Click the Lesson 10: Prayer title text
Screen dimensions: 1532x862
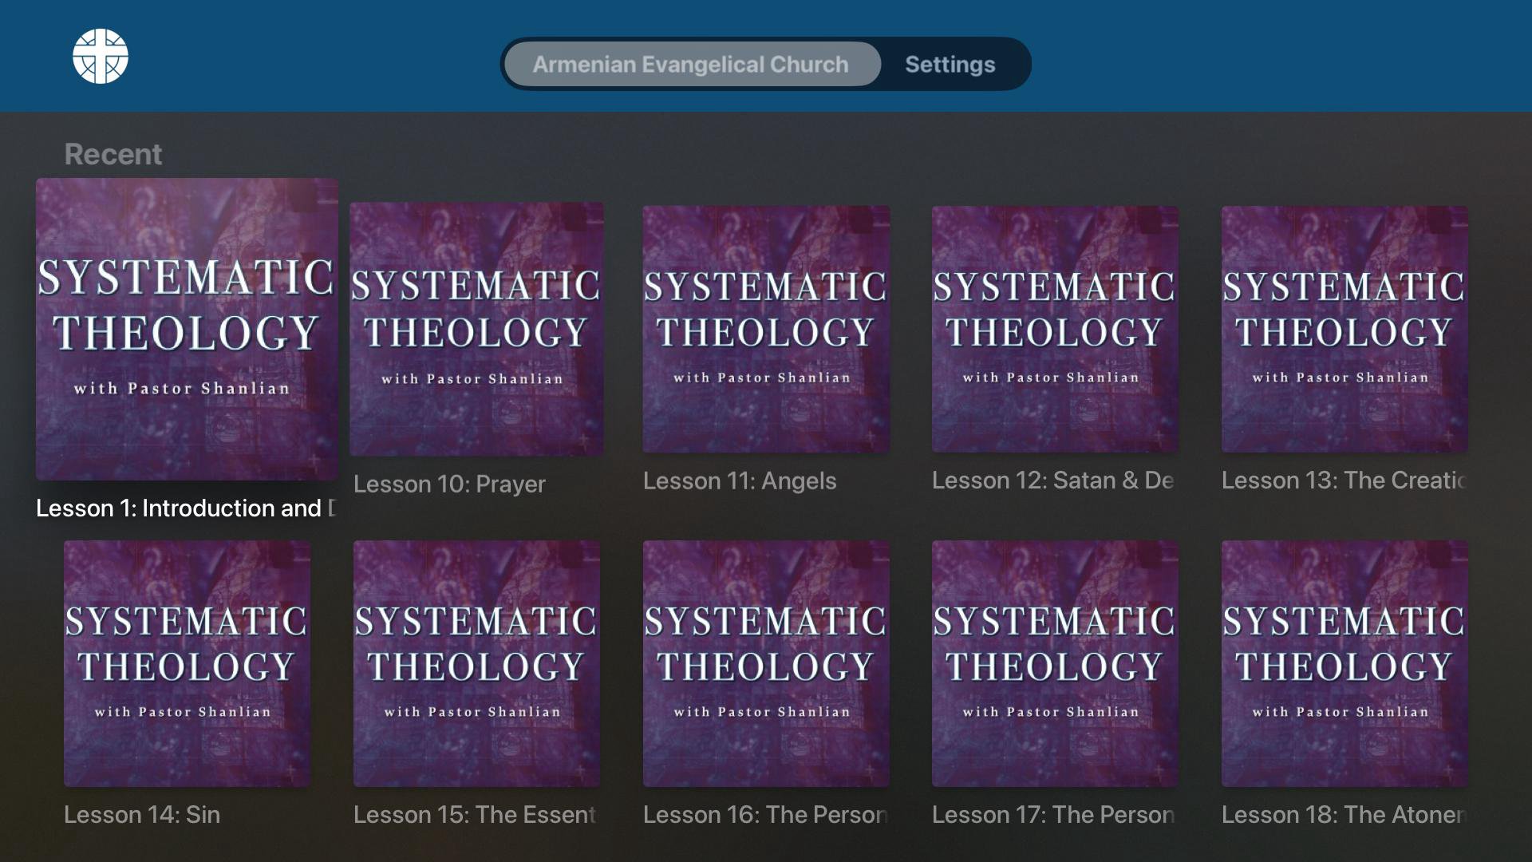click(449, 484)
